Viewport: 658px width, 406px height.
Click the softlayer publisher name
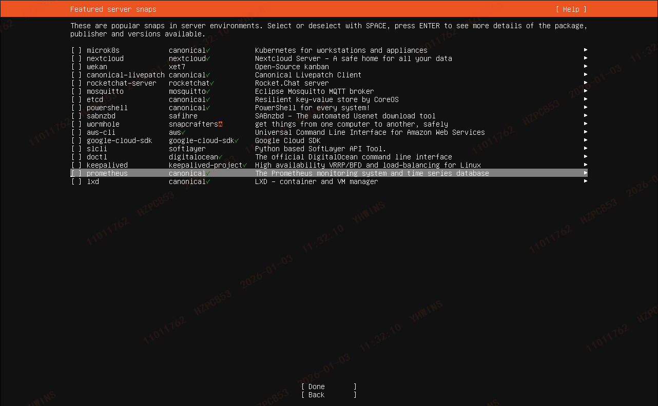coord(187,149)
